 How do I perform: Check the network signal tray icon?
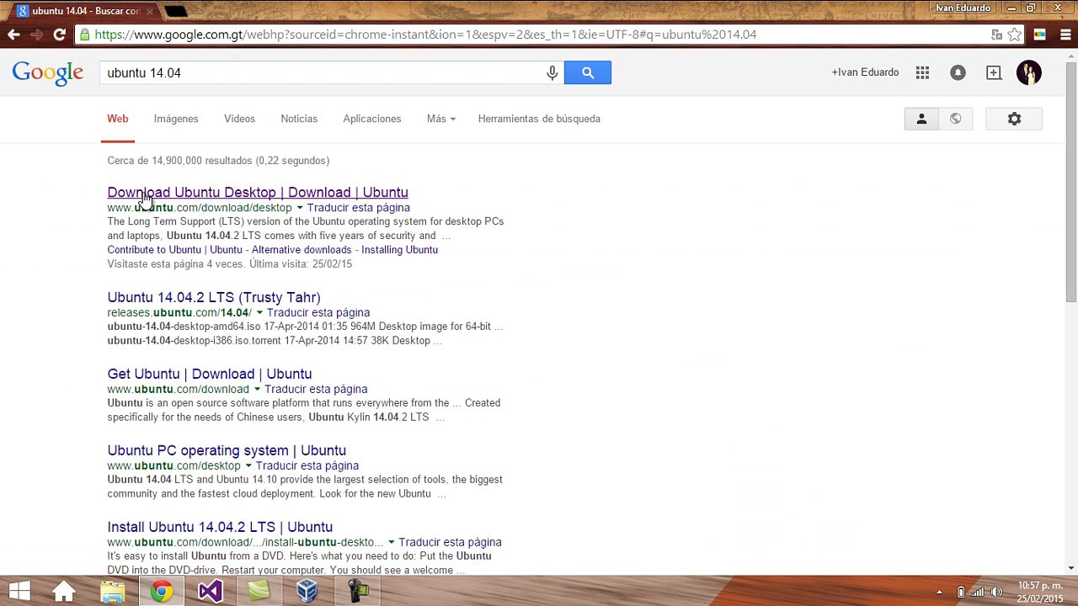click(x=979, y=593)
